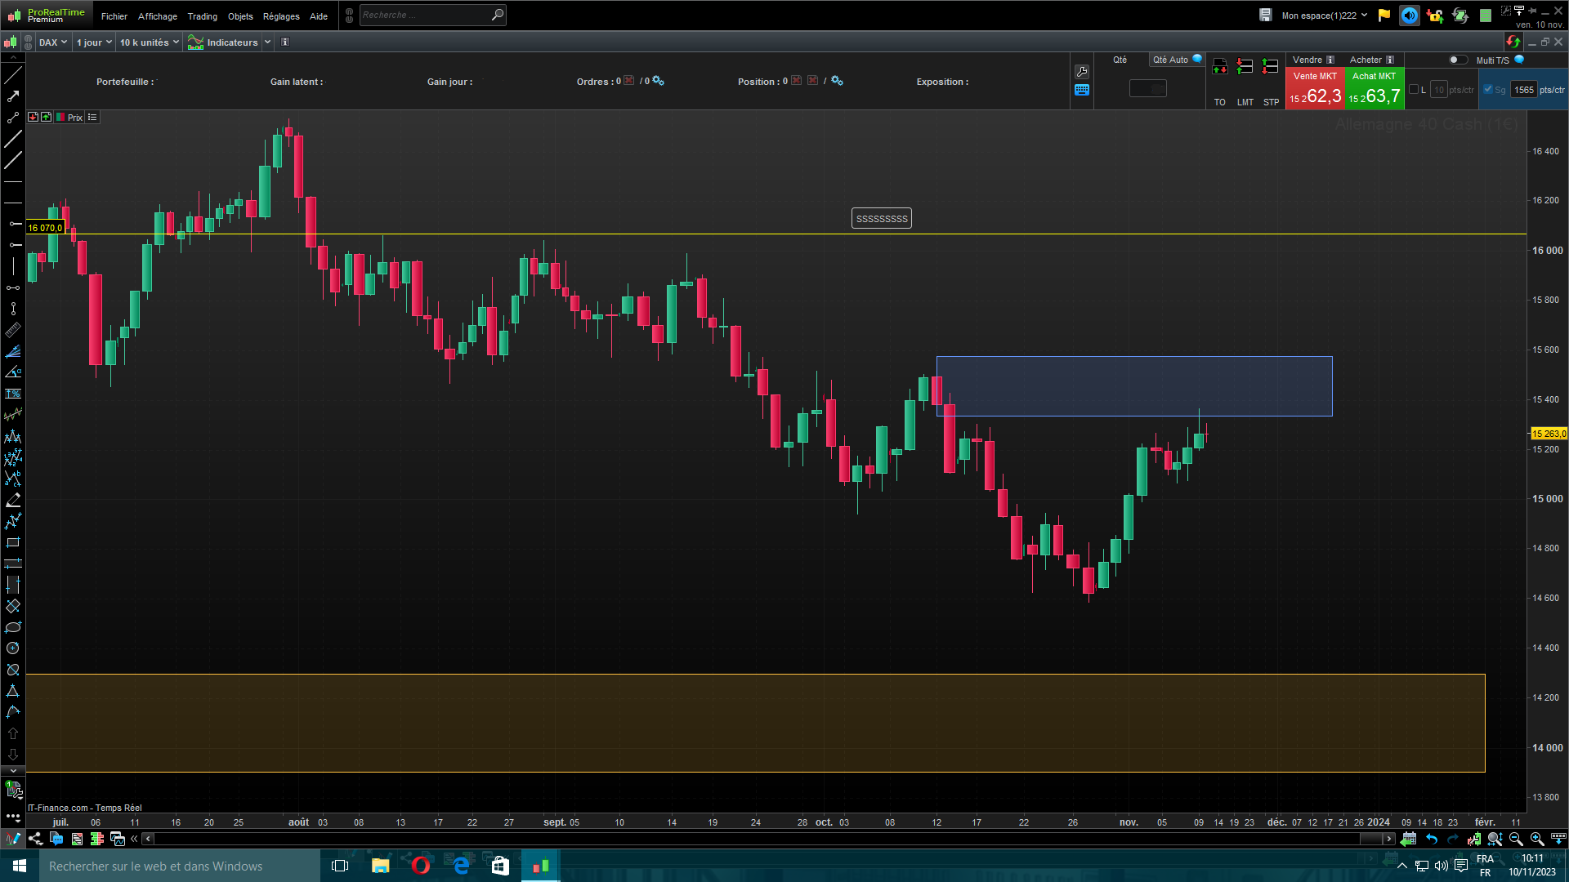Expand the 10 k unités dropdown

[x=149, y=42]
